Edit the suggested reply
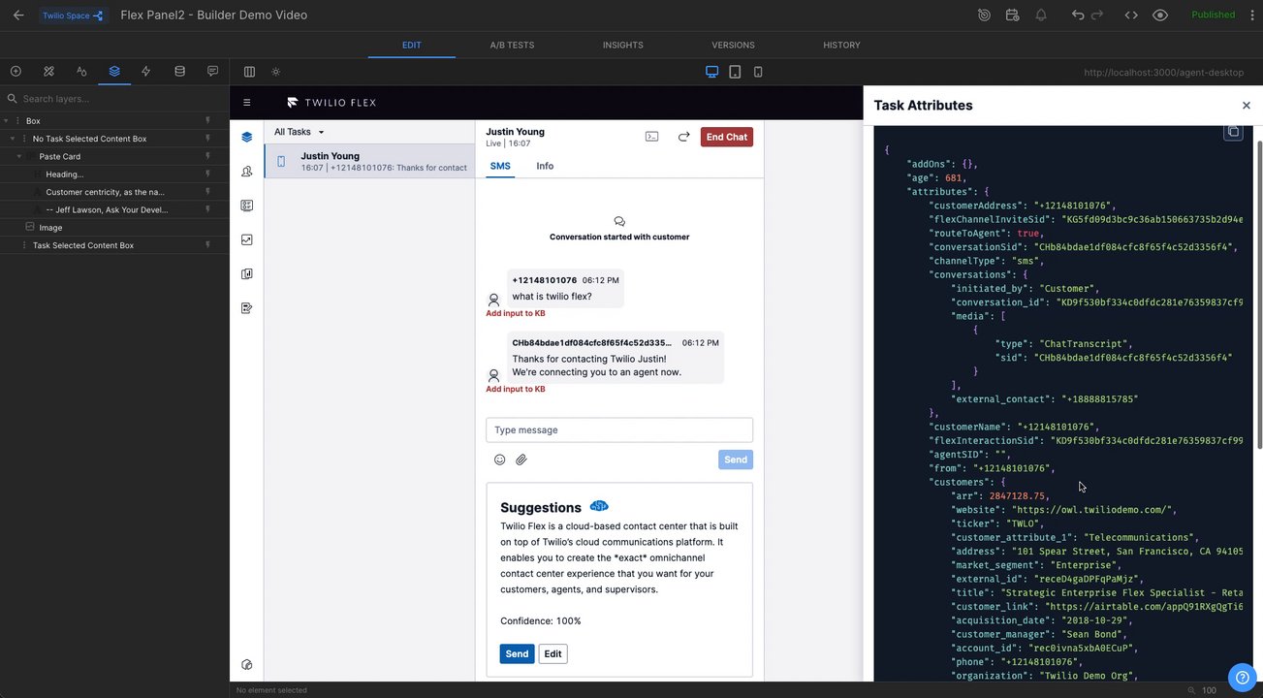The image size is (1263, 698). pos(553,654)
